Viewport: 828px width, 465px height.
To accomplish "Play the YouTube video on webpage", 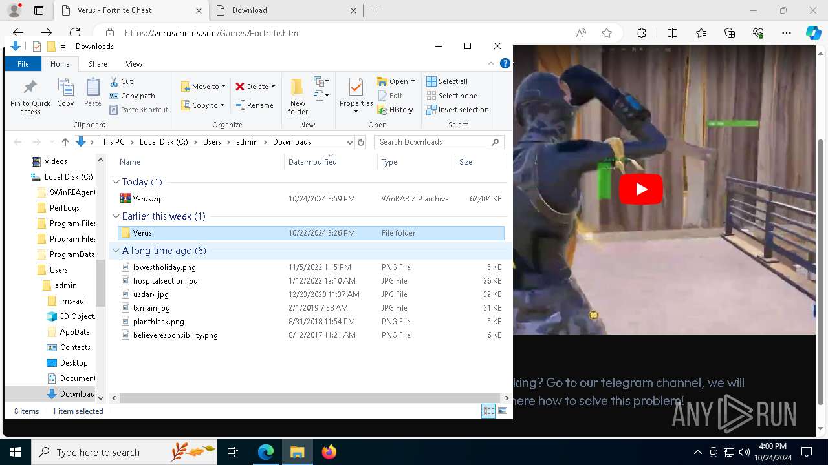I will tap(640, 189).
